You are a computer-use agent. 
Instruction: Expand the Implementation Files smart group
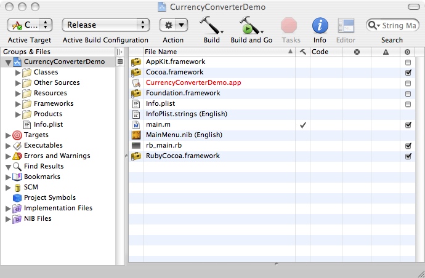coord(8,208)
